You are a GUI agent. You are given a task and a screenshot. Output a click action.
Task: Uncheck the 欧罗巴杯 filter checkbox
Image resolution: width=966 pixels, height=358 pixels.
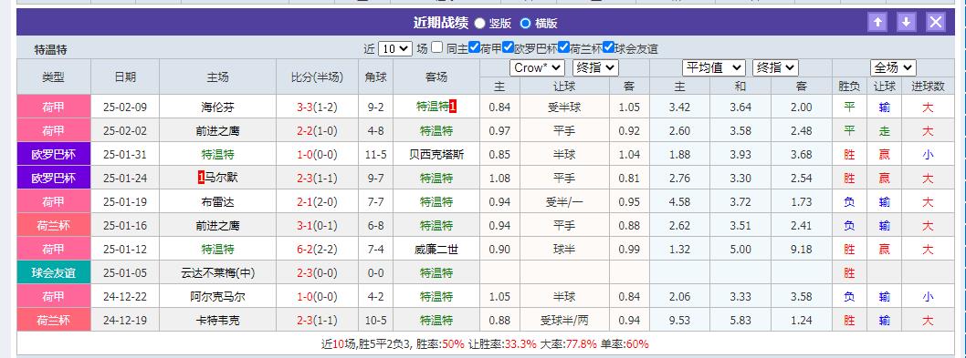tap(508, 47)
